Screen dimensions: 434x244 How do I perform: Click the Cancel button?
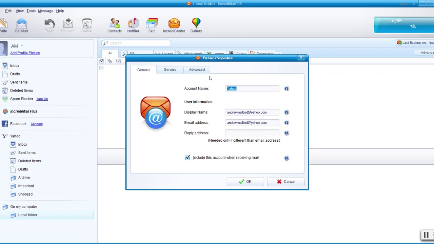click(286, 182)
